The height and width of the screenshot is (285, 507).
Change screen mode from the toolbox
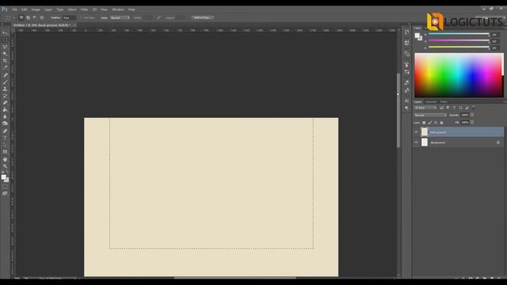(5, 193)
